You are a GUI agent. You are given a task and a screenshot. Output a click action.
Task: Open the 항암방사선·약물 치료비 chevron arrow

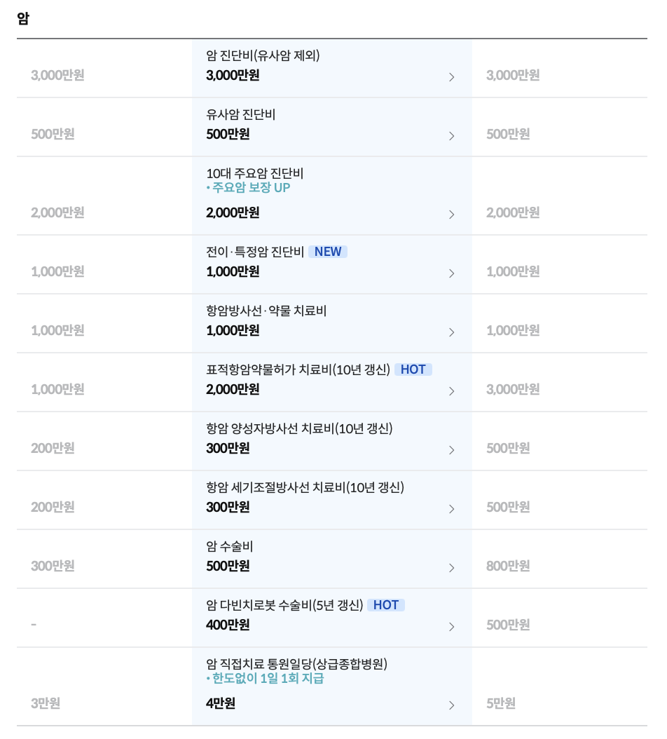point(451,332)
